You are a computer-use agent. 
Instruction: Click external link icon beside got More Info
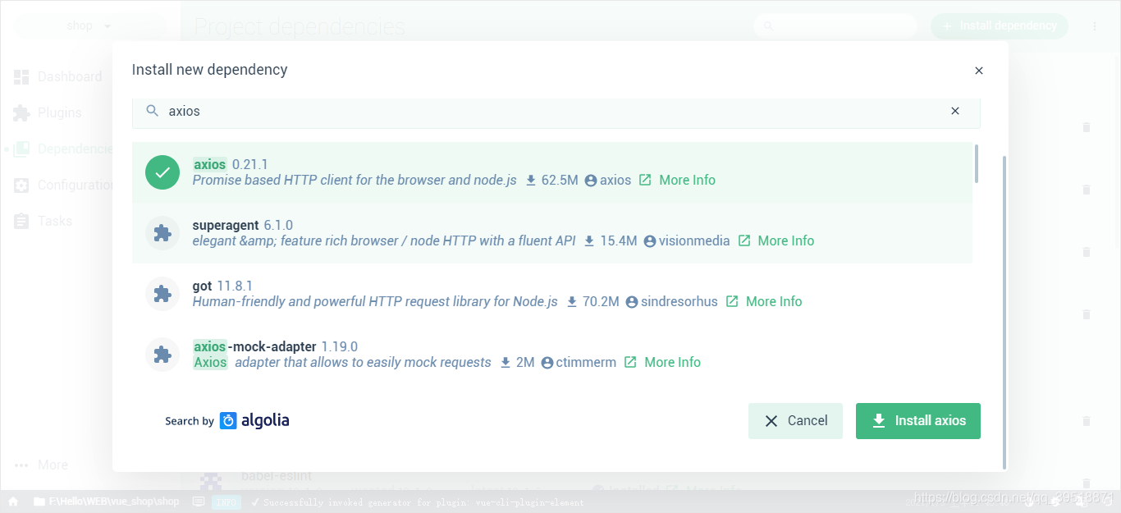(732, 301)
